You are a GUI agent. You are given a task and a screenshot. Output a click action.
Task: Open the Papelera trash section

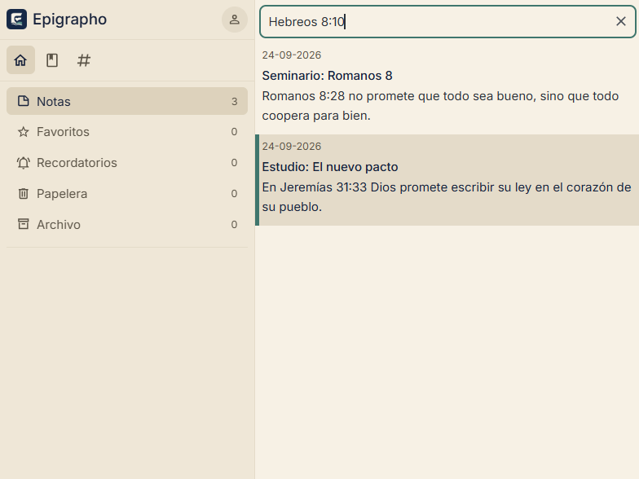tap(127, 194)
